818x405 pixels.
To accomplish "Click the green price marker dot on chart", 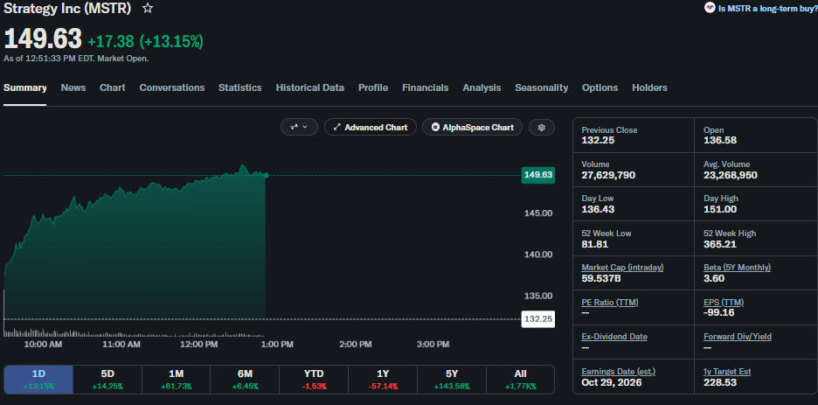I will 266,175.
